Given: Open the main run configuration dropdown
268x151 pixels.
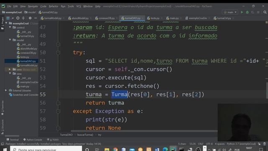Looking at the screenshot, I should point(230,12).
